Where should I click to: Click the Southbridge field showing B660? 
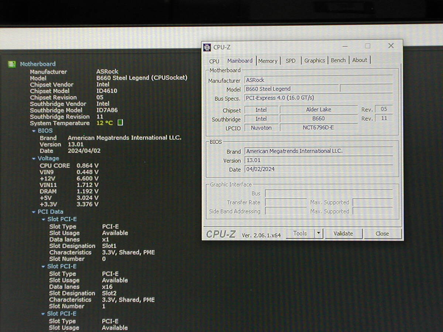pos(319,119)
